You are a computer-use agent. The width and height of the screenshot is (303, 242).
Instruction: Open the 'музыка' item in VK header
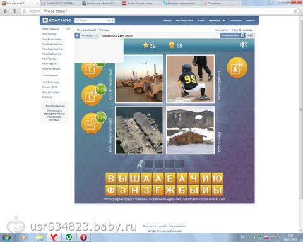tap(214, 20)
